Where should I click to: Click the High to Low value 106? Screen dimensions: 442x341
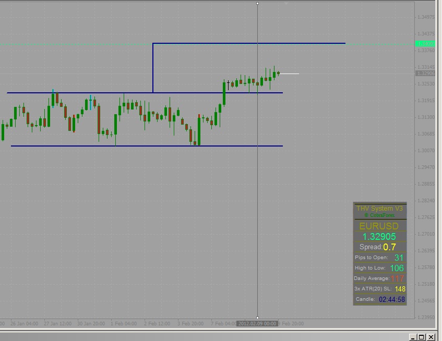397,268
